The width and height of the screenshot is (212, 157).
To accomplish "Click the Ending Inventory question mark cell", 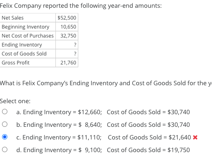I will pos(67,45).
